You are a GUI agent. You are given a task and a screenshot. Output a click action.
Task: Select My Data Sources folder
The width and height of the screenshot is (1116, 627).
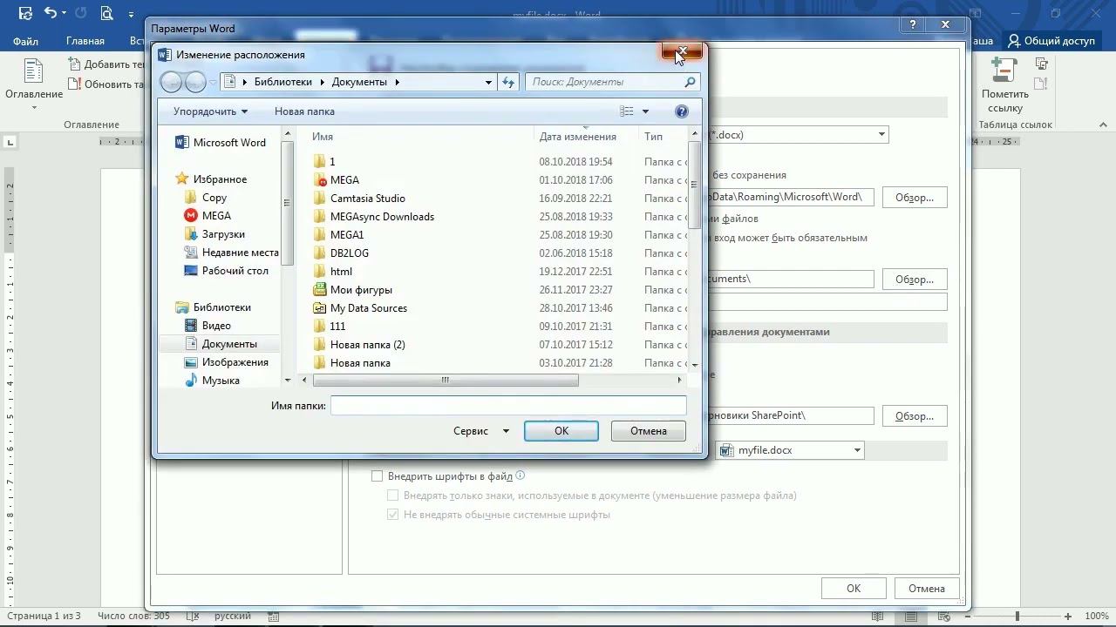point(368,308)
